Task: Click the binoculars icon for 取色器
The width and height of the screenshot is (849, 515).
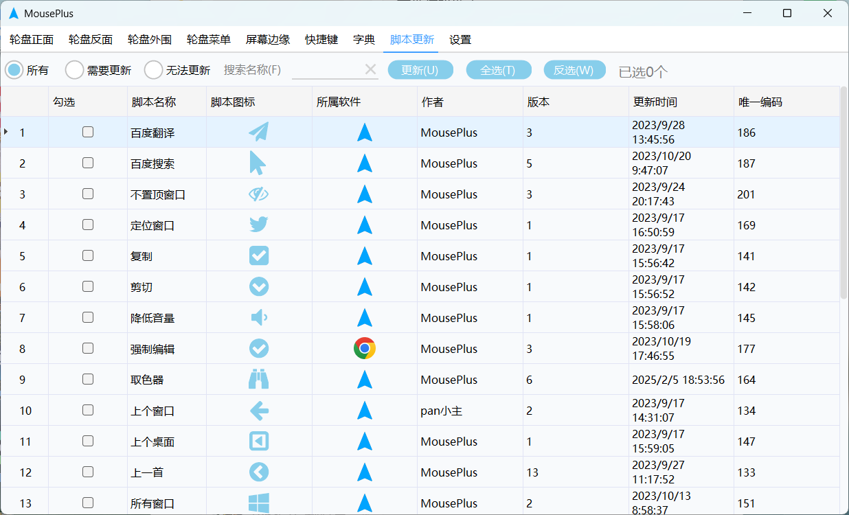Action: 258,380
